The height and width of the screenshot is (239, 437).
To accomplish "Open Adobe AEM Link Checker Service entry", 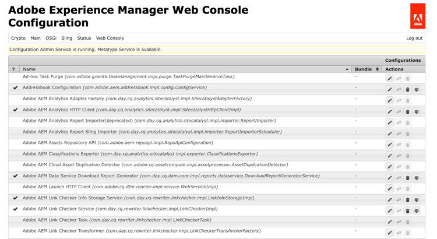I will coord(120,209).
